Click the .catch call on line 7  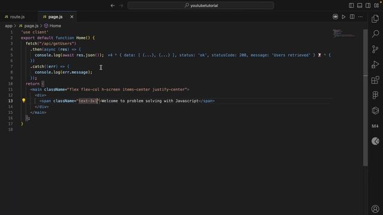coord(37,66)
